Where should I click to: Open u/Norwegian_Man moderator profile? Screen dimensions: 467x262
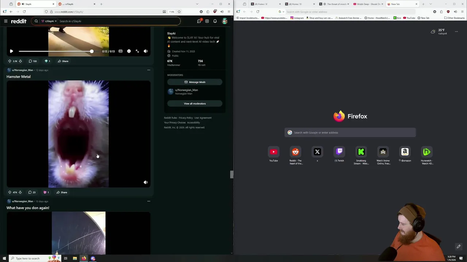tap(186, 90)
